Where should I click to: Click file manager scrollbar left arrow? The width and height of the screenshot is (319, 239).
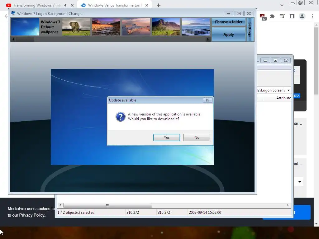coord(60,205)
